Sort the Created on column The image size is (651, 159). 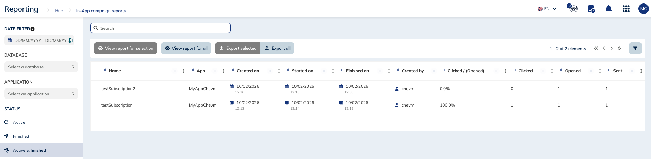(x=279, y=71)
